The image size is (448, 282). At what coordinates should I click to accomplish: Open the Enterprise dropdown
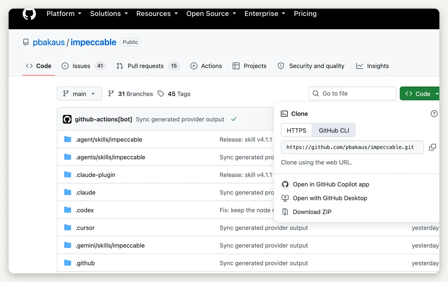pos(265,14)
